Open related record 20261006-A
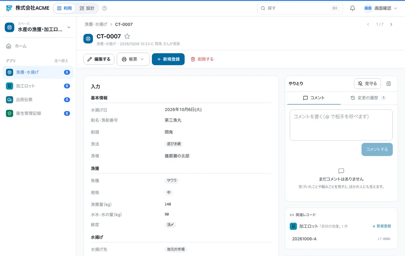This screenshot has width=405, height=256. (341, 239)
